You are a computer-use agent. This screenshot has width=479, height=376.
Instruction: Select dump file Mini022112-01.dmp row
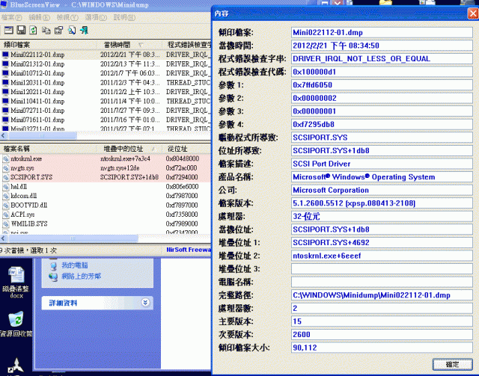[x=106, y=55]
